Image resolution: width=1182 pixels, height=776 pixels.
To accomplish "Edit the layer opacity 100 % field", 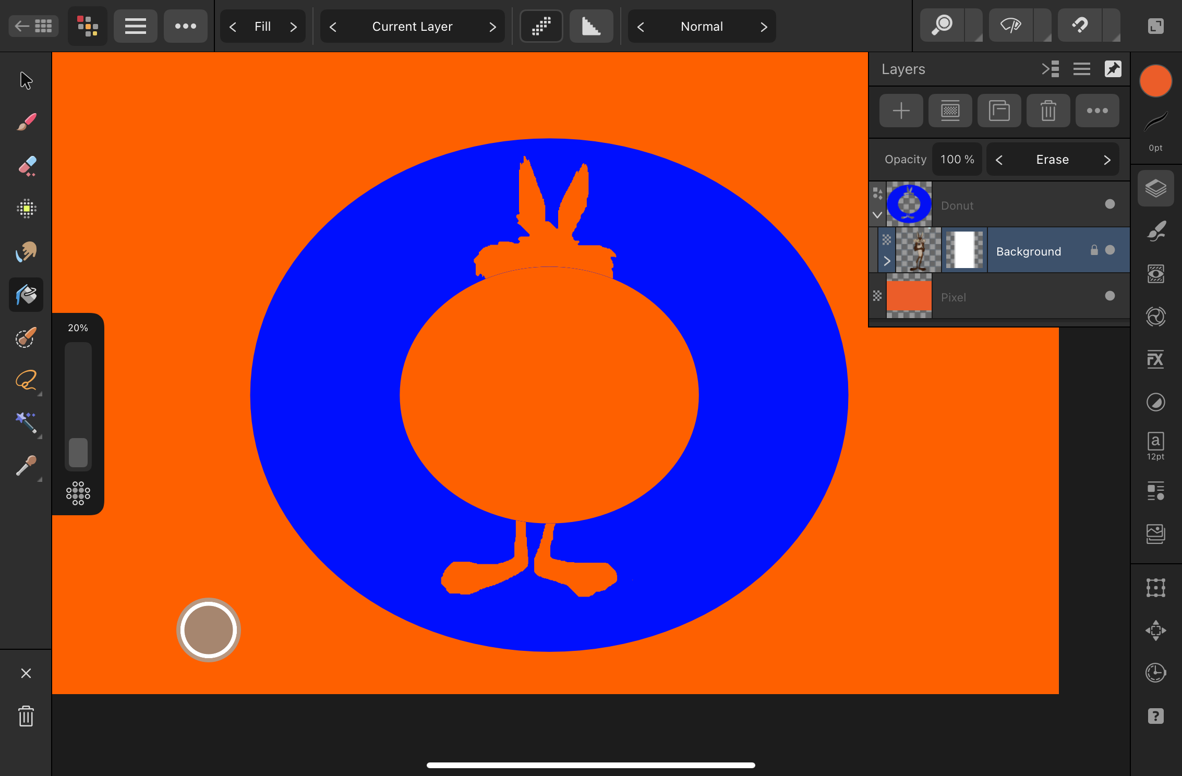I will click(x=957, y=160).
